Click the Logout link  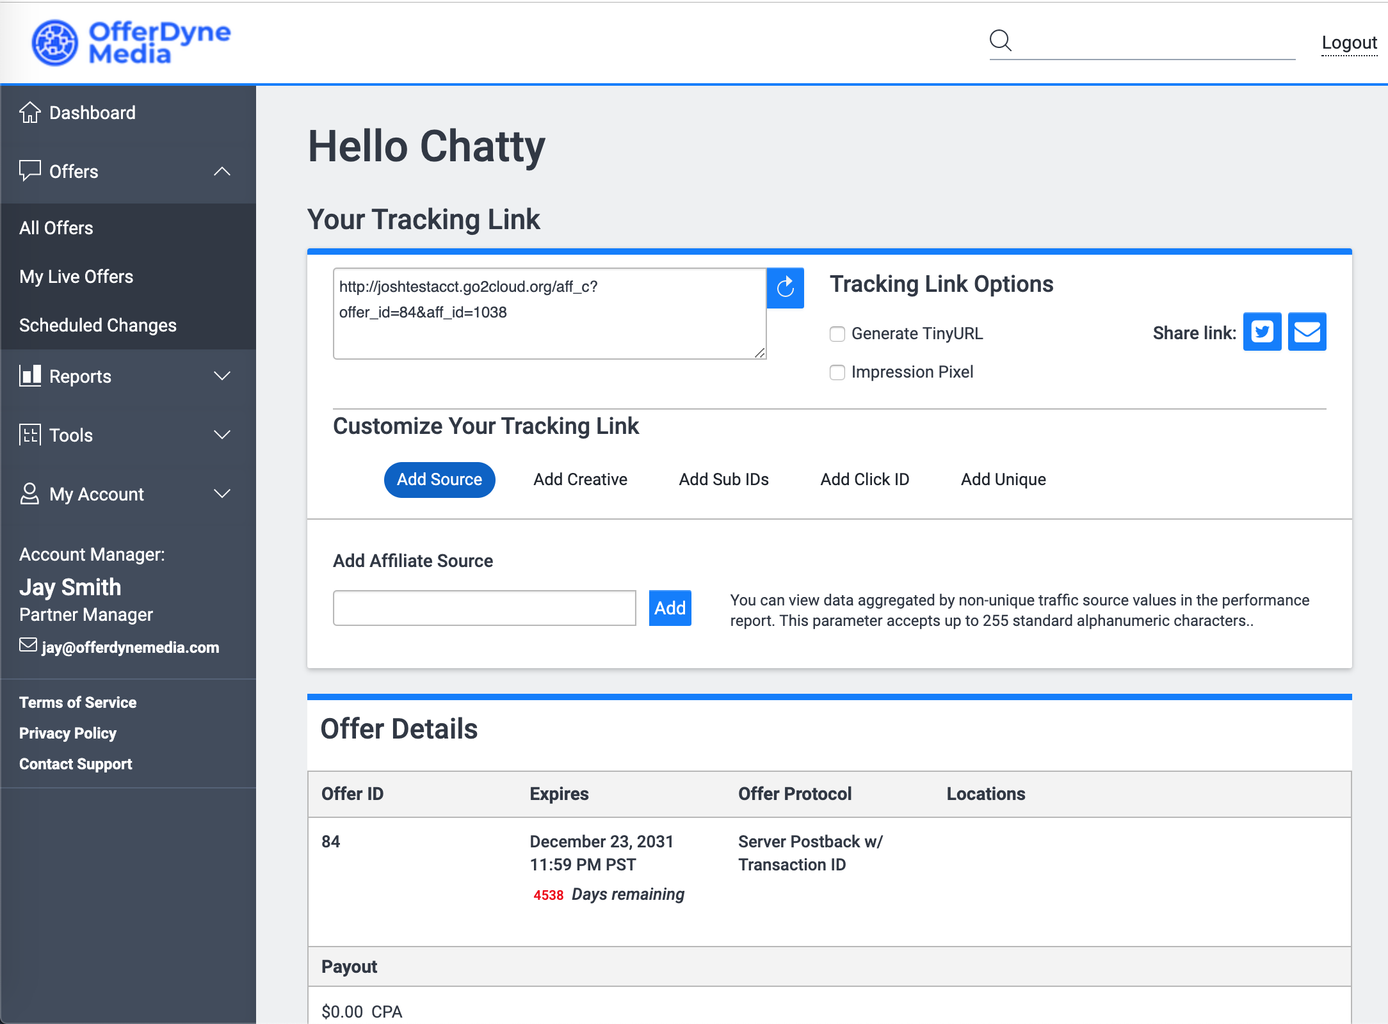point(1349,43)
